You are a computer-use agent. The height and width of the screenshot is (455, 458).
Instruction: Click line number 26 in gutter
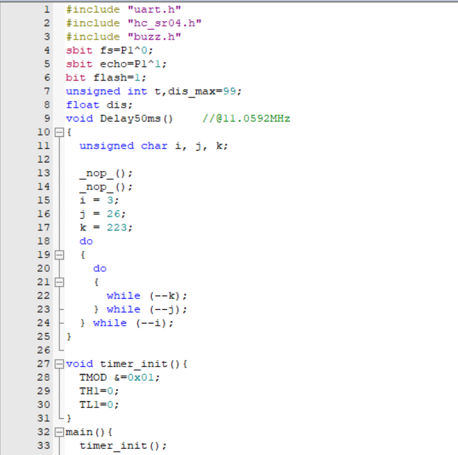click(x=44, y=350)
